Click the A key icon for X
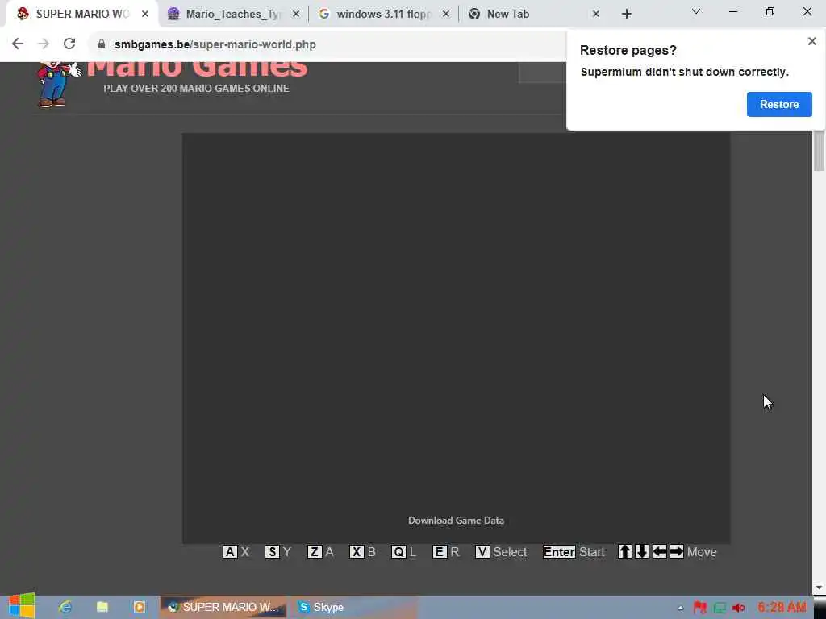The width and height of the screenshot is (826, 619). click(230, 551)
